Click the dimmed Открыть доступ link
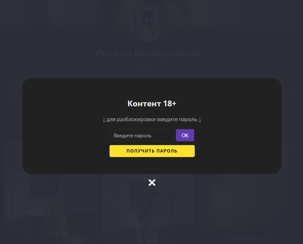303x244 pixels. pyautogui.click(x=246, y=237)
